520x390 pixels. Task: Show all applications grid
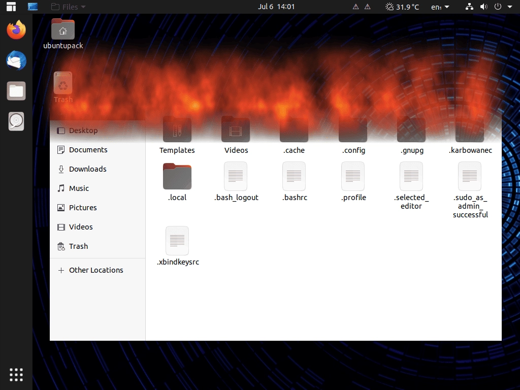tap(16, 374)
